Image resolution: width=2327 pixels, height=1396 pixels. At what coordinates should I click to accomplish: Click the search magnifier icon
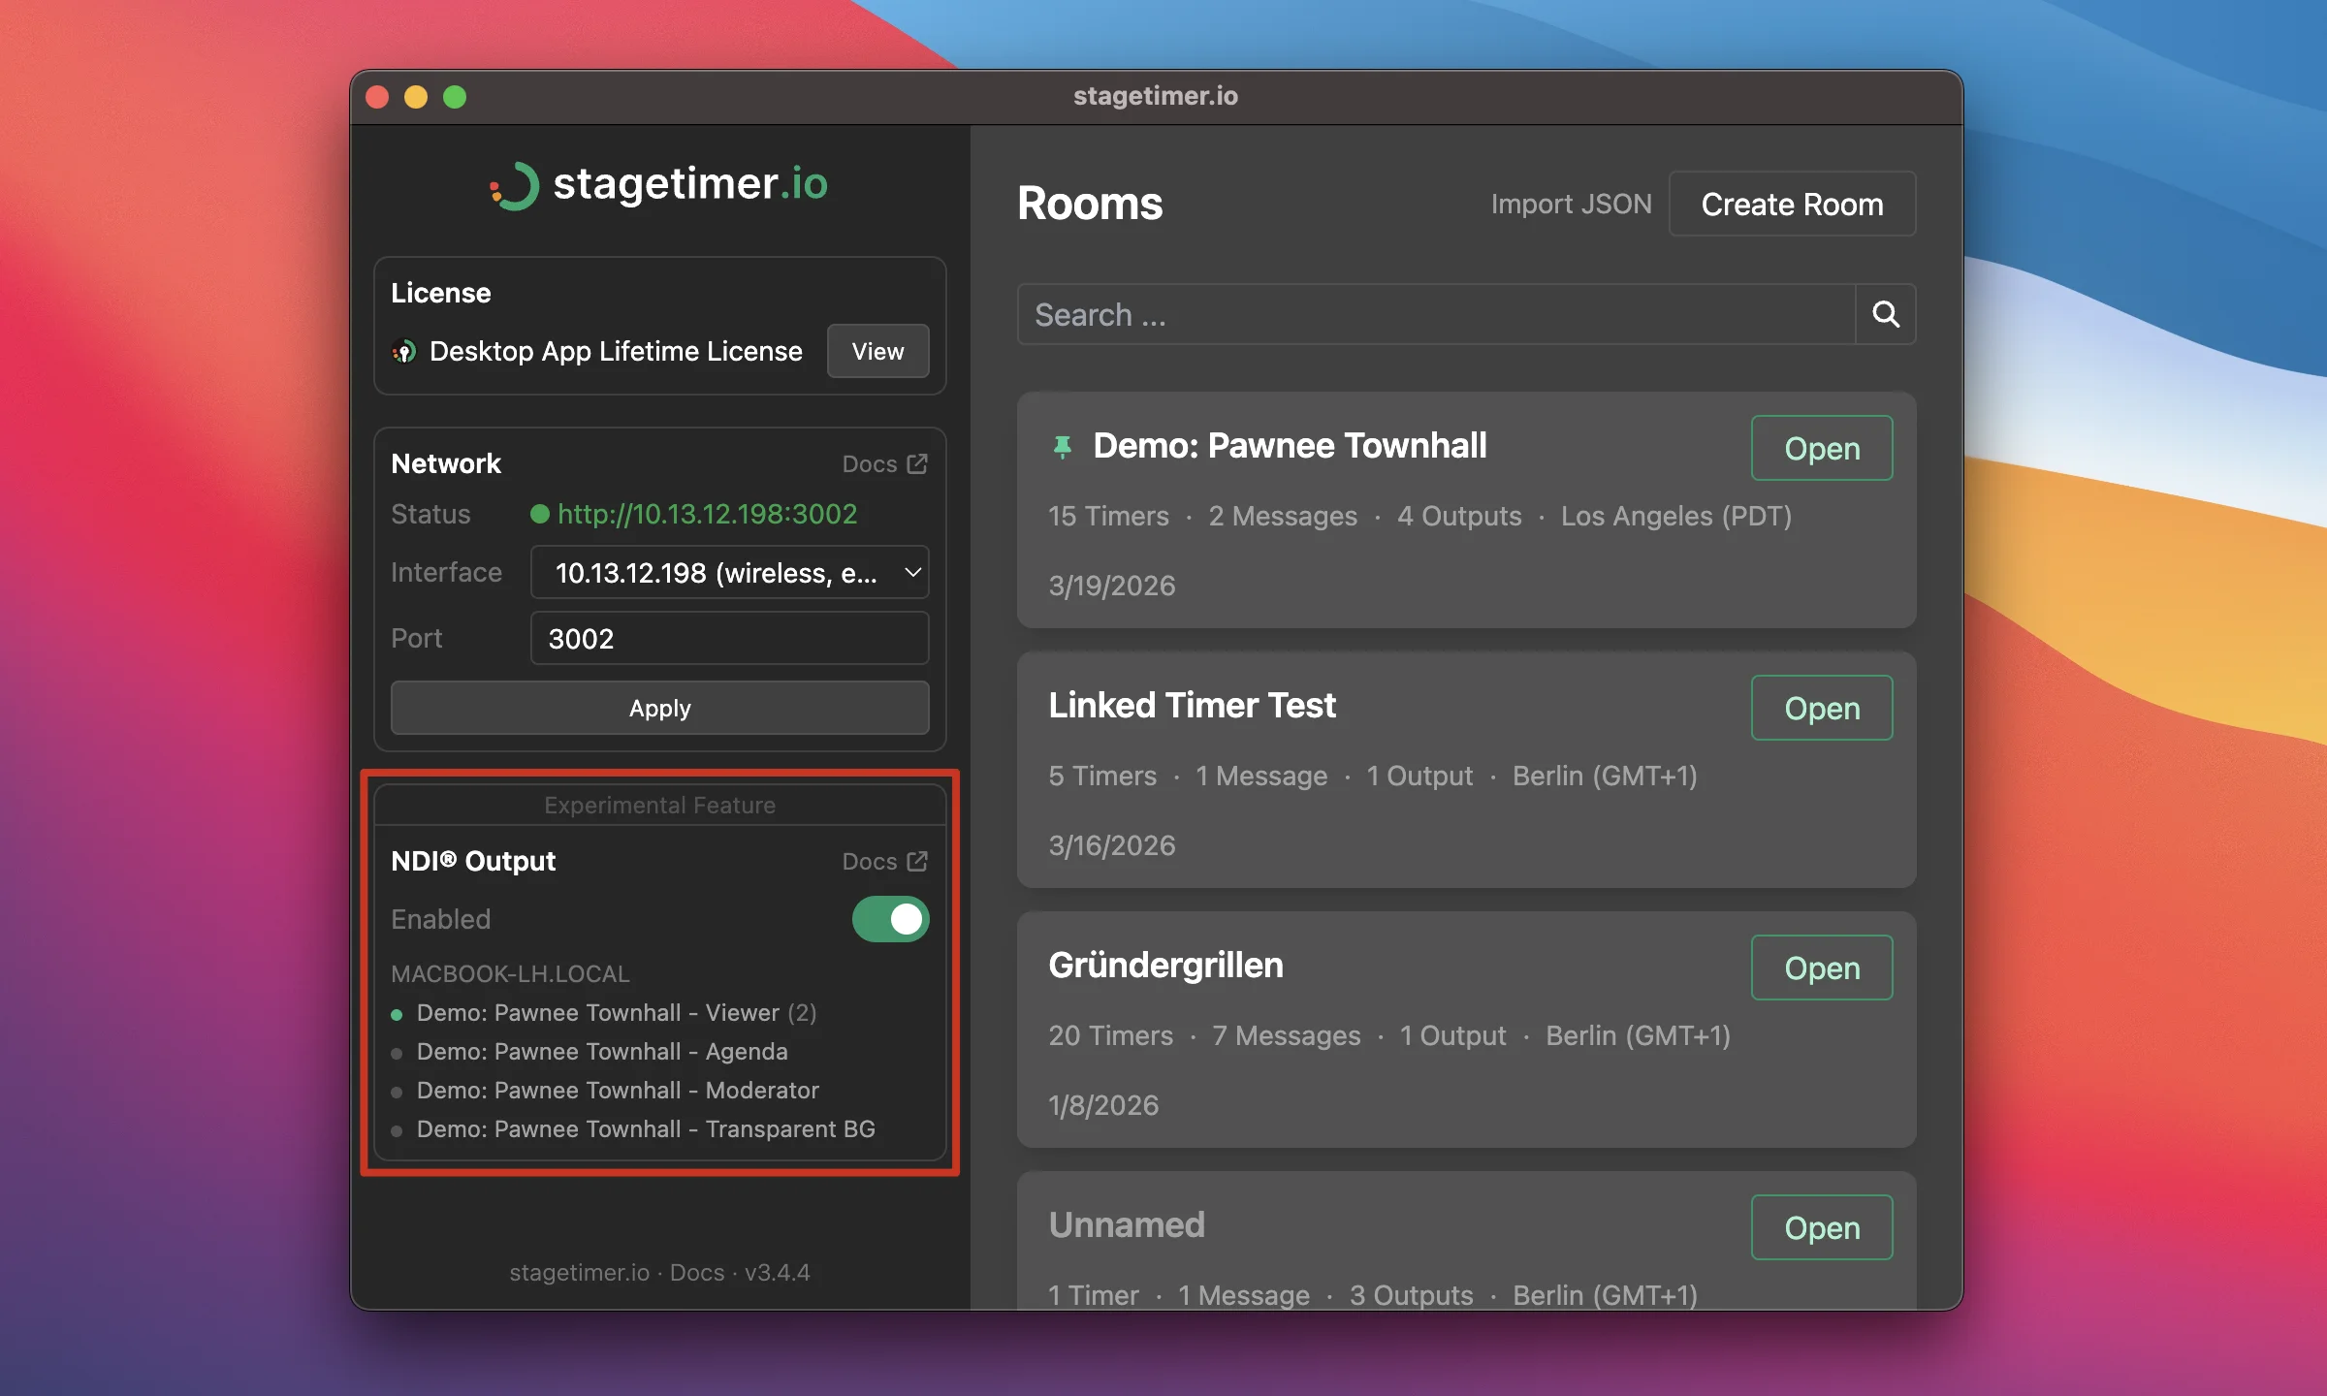1885,314
